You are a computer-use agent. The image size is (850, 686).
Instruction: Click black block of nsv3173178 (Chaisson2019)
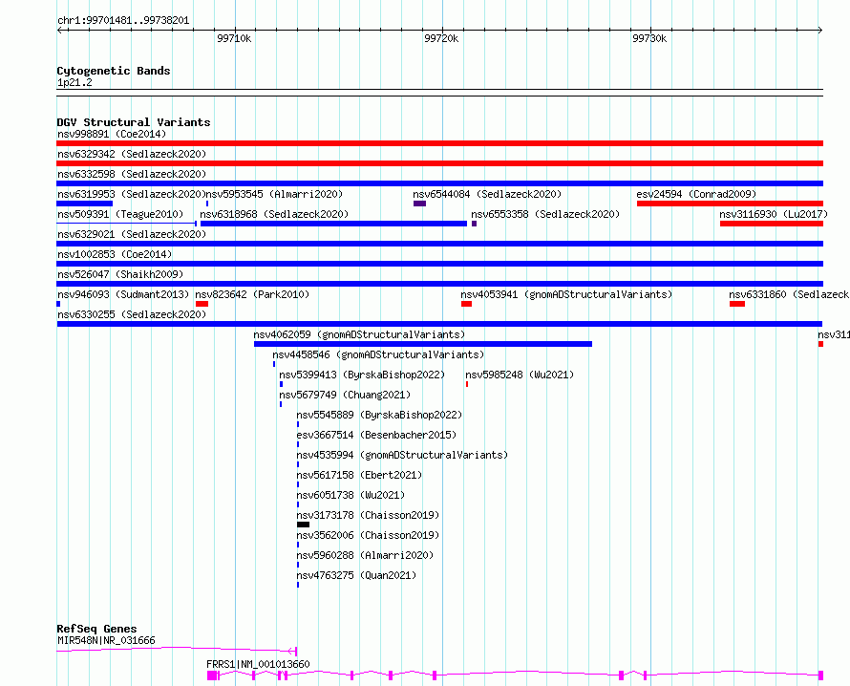pos(303,525)
